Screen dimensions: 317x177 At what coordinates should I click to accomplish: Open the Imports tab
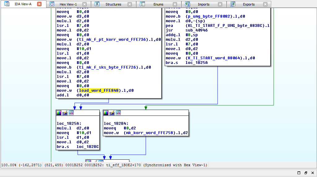[x=203, y=4]
